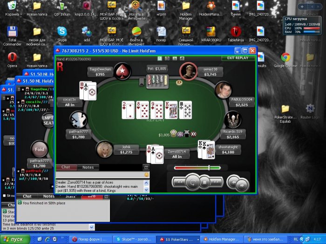The width and height of the screenshot is (326, 244).
Task: Click the chat input field in replayer
Action: point(100,175)
